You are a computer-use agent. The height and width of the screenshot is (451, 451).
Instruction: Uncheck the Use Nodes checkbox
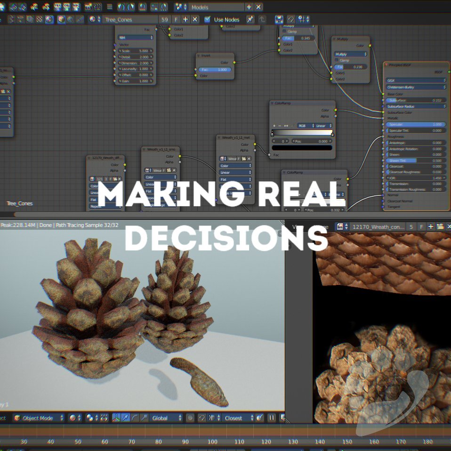point(207,19)
